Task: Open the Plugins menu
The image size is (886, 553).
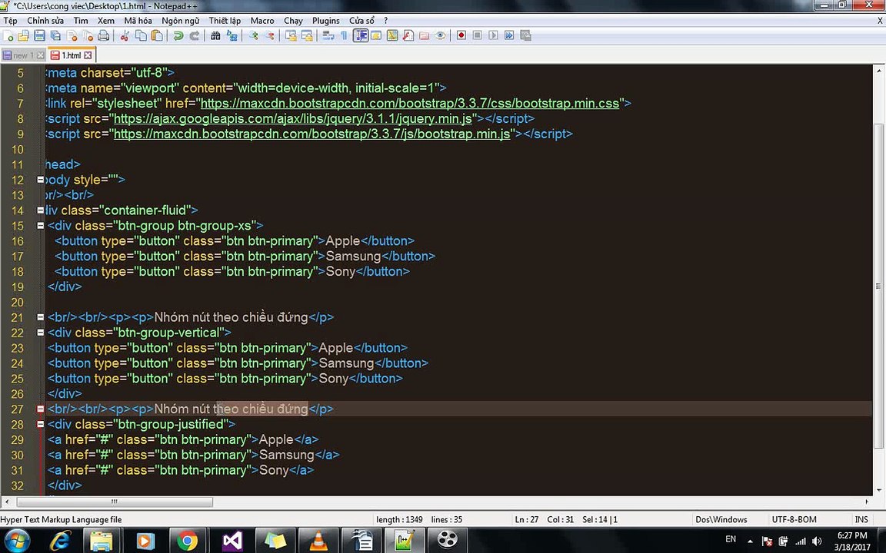Action: (x=326, y=20)
